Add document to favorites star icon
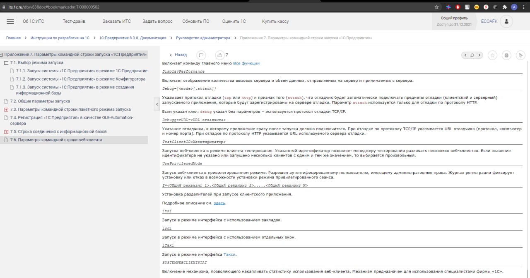 492,55
